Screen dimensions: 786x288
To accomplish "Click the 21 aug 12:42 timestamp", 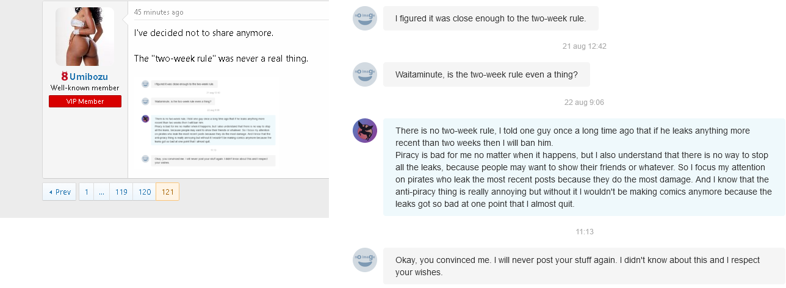I will (584, 46).
